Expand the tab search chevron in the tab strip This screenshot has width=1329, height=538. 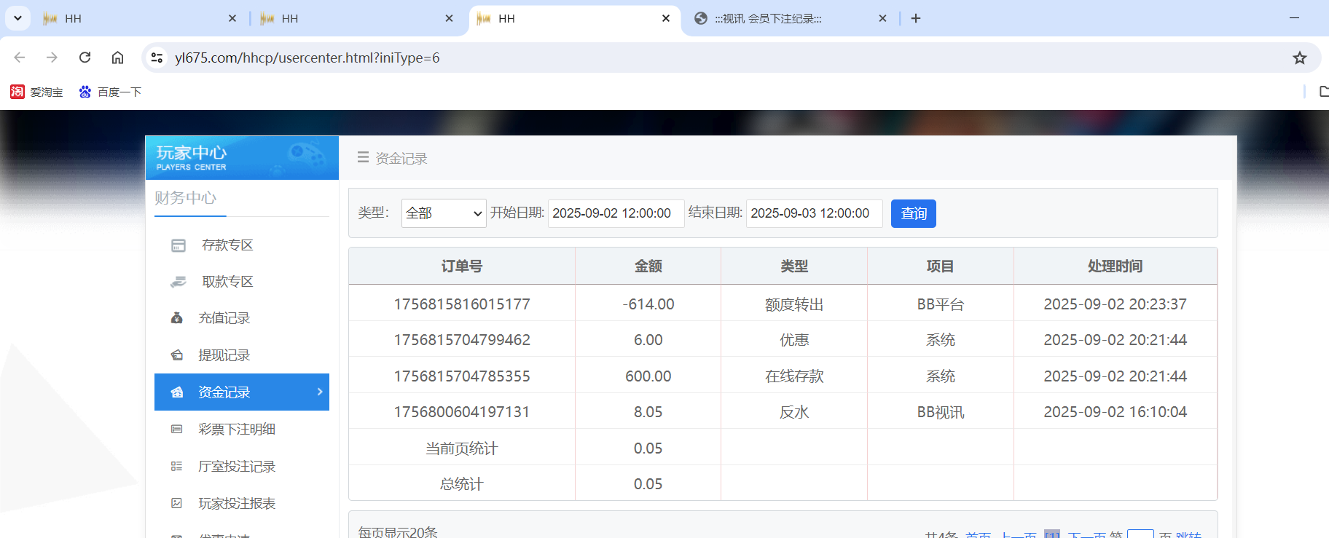pos(17,18)
